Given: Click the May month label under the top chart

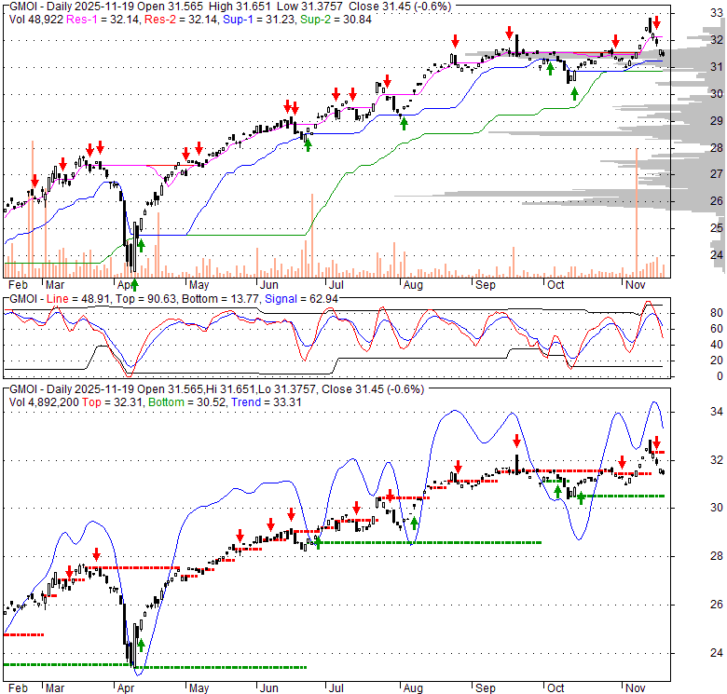Looking at the screenshot, I should [x=199, y=285].
